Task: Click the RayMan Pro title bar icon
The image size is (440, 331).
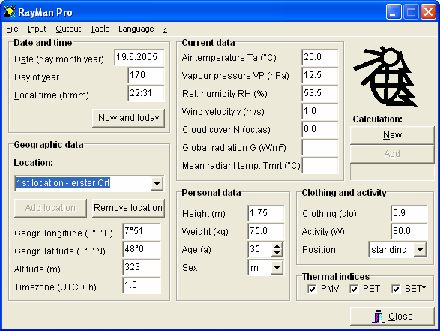Action: 9,12
